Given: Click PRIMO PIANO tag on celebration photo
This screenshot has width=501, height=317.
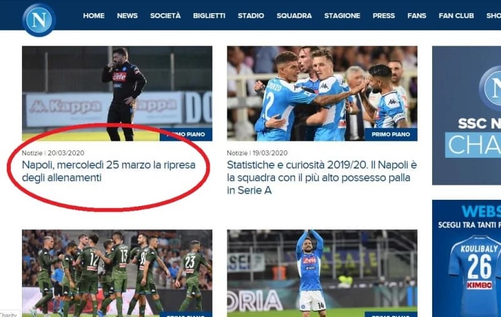Looking at the screenshot, I should tap(391, 135).
